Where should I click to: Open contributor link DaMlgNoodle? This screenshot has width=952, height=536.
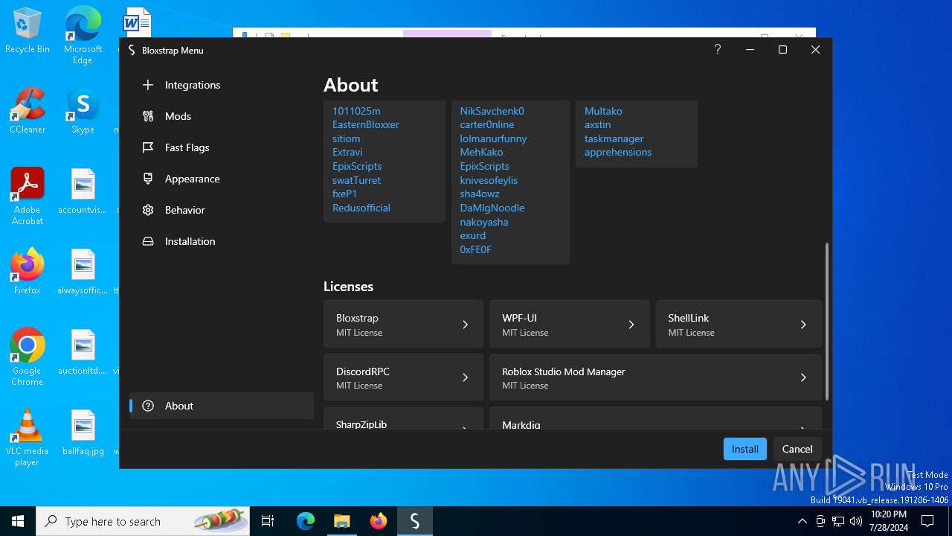click(x=492, y=208)
